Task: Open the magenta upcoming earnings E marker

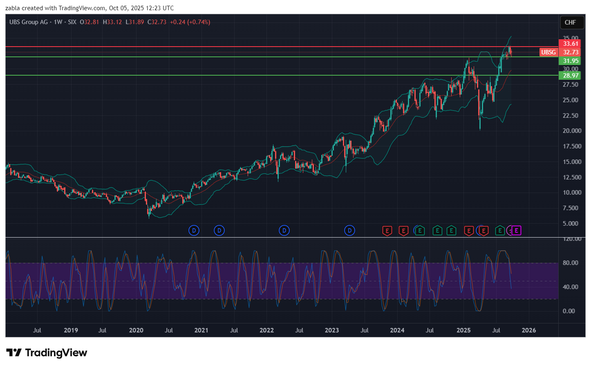Action: [516, 231]
